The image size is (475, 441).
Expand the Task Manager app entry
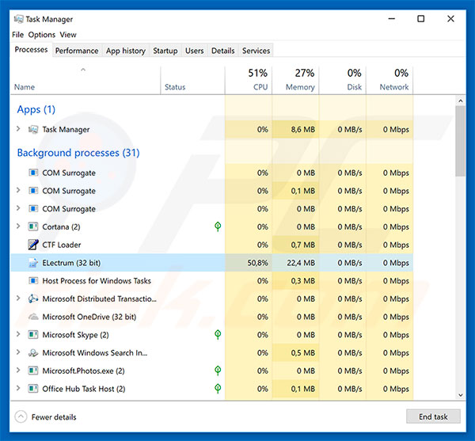pos(18,129)
